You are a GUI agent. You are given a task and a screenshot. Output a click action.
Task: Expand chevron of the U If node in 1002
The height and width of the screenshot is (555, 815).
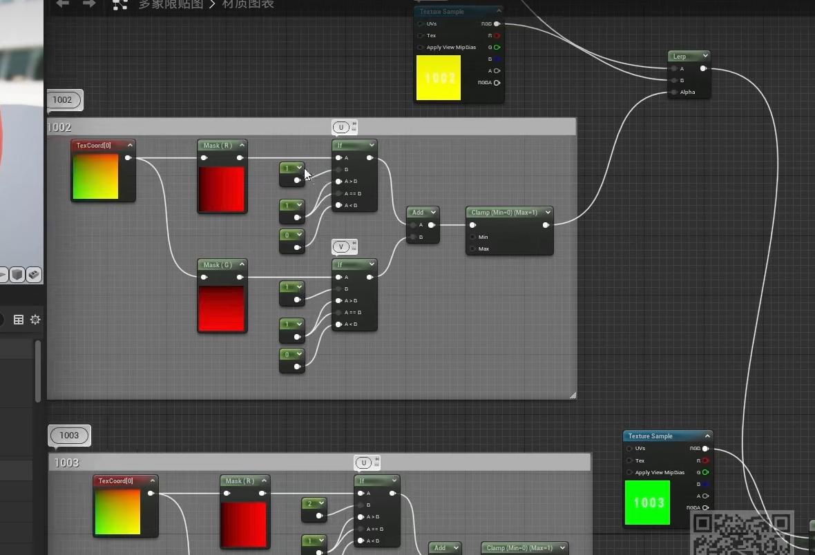click(x=372, y=145)
